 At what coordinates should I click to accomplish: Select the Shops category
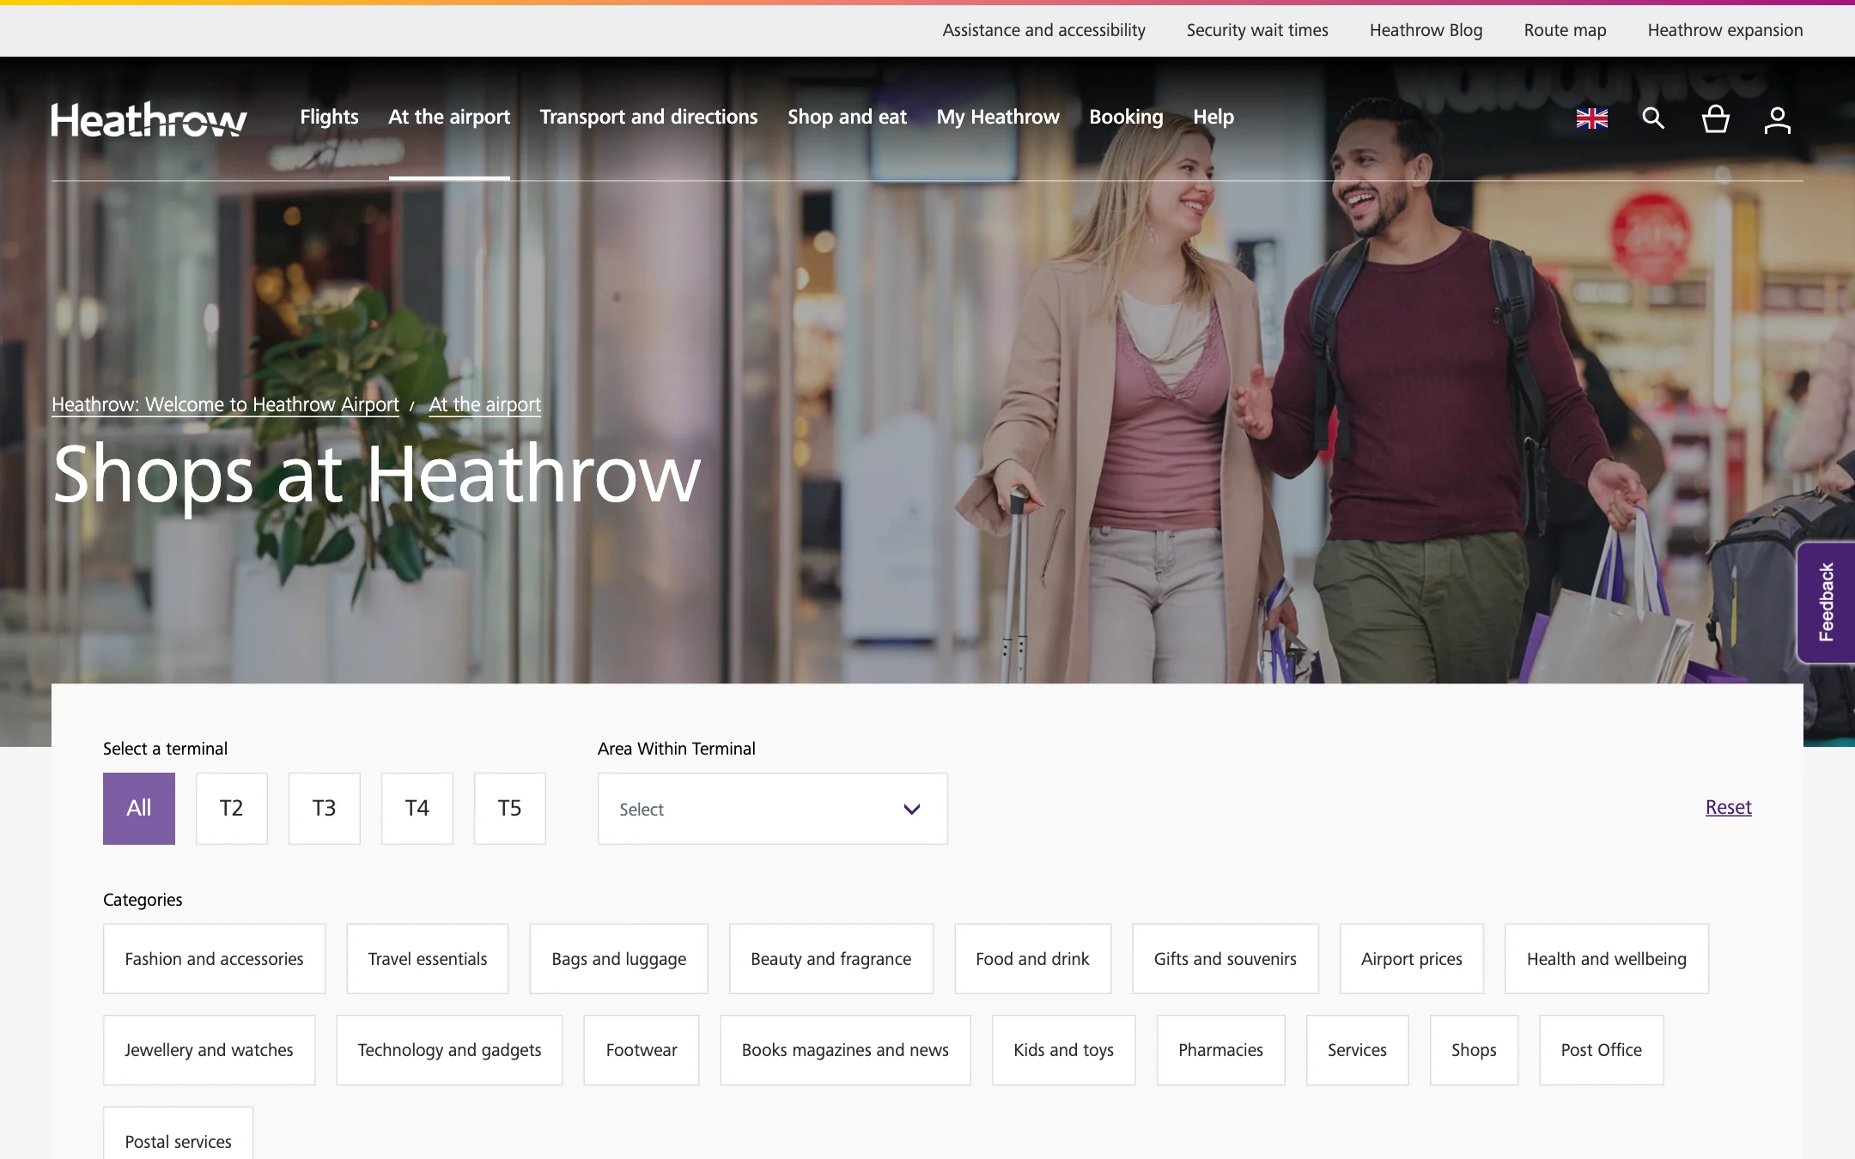(1474, 1050)
